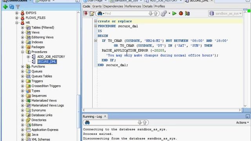Screen dimensions: 251x141
Task: Log search previous up arrow
Action: coord(145,123)
